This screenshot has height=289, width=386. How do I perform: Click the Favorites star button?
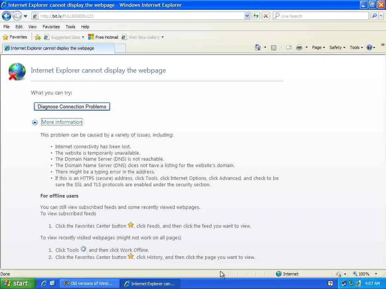pyautogui.click(x=15, y=37)
